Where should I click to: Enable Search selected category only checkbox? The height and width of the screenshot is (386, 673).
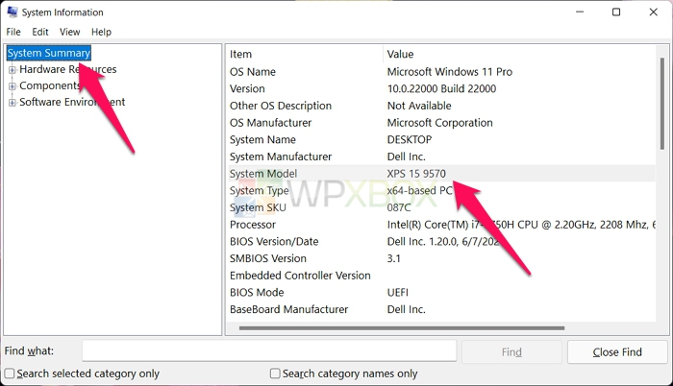pos(10,374)
